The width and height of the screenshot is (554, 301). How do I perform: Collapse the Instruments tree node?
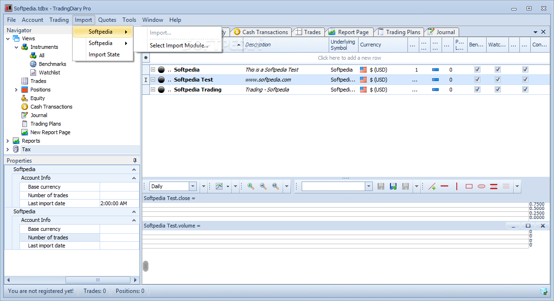pos(16,47)
